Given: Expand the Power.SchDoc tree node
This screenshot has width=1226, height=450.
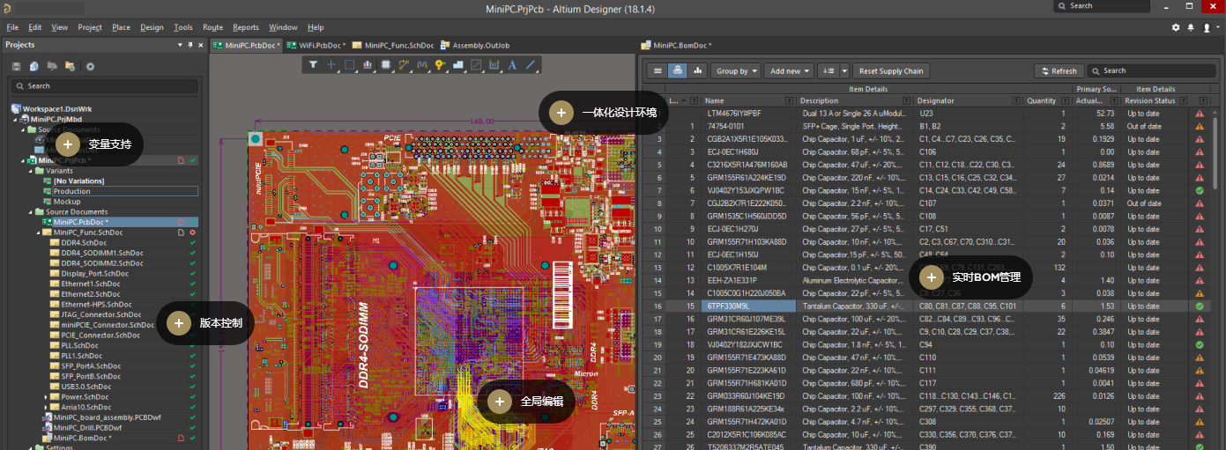Looking at the screenshot, I should pos(46,397).
